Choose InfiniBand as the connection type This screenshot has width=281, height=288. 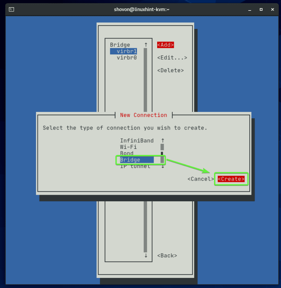[x=137, y=140]
